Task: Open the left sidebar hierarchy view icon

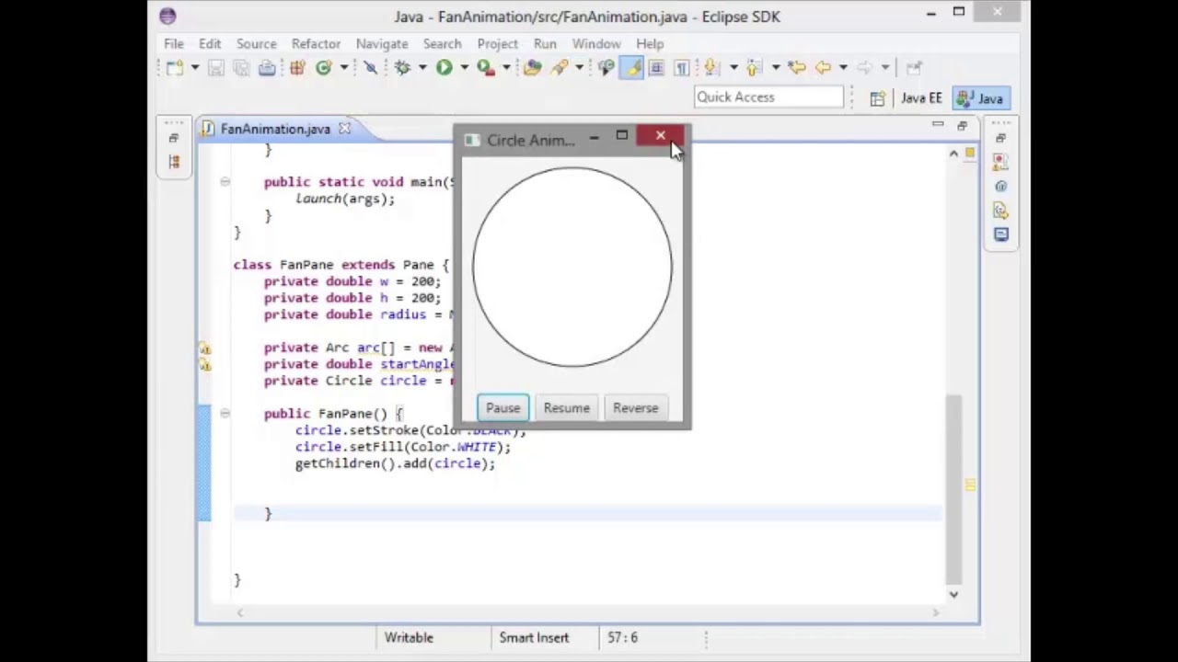Action: (173, 162)
